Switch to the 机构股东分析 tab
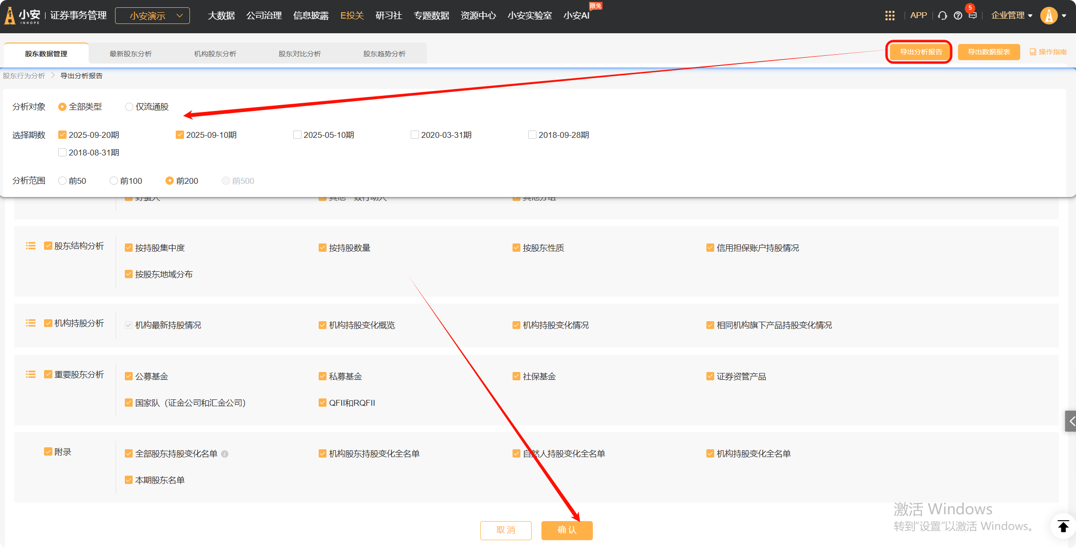 point(215,54)
